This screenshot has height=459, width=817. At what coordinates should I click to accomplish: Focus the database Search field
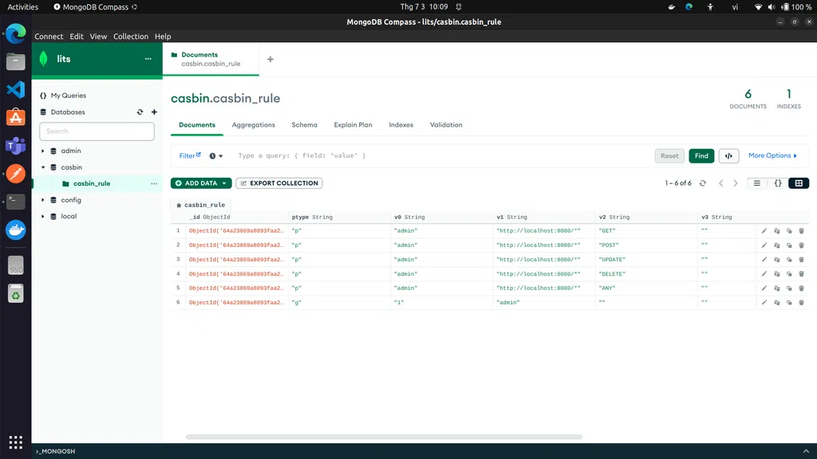coord(97,131)
